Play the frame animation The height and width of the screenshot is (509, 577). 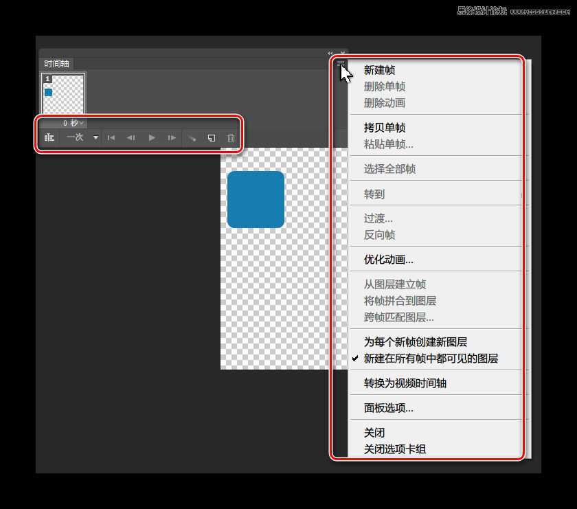(151, 137)
